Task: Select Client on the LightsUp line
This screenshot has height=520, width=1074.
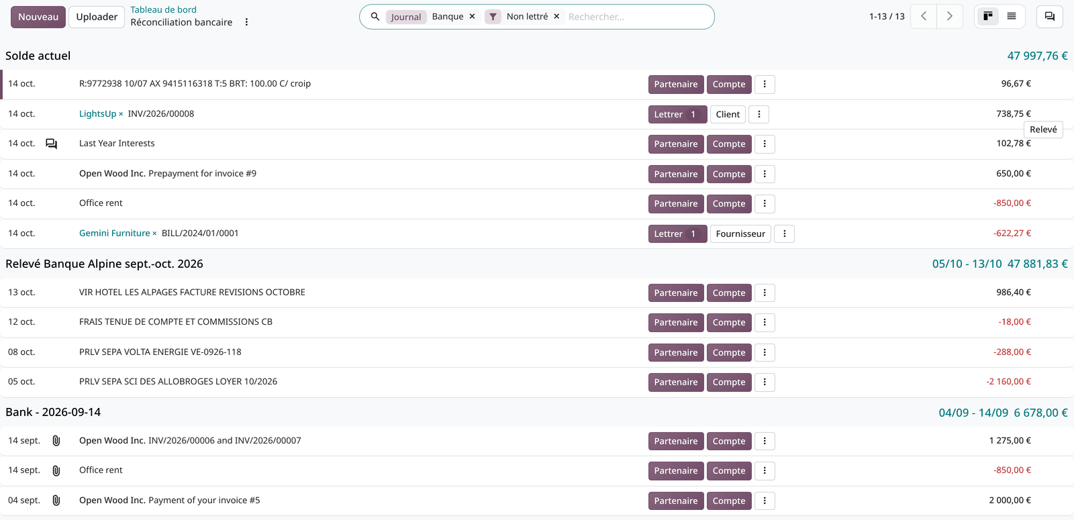Action: 728,115
